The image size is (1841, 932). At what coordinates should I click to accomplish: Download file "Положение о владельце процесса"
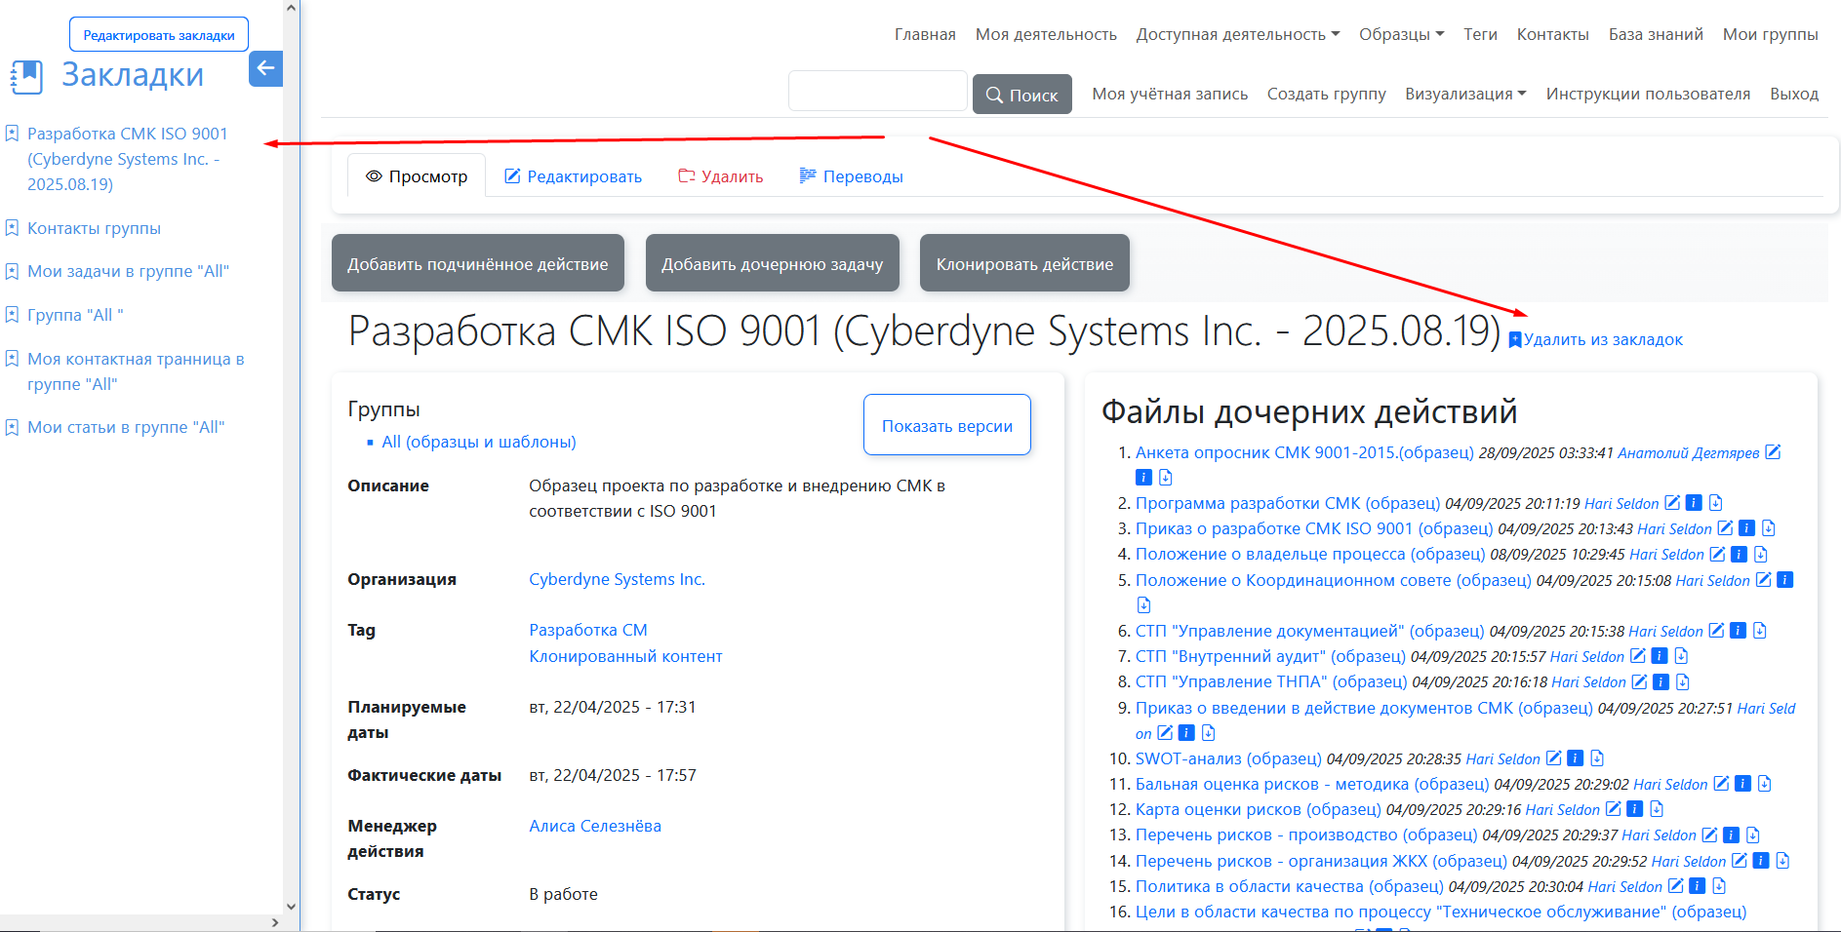pos(1760,555)
